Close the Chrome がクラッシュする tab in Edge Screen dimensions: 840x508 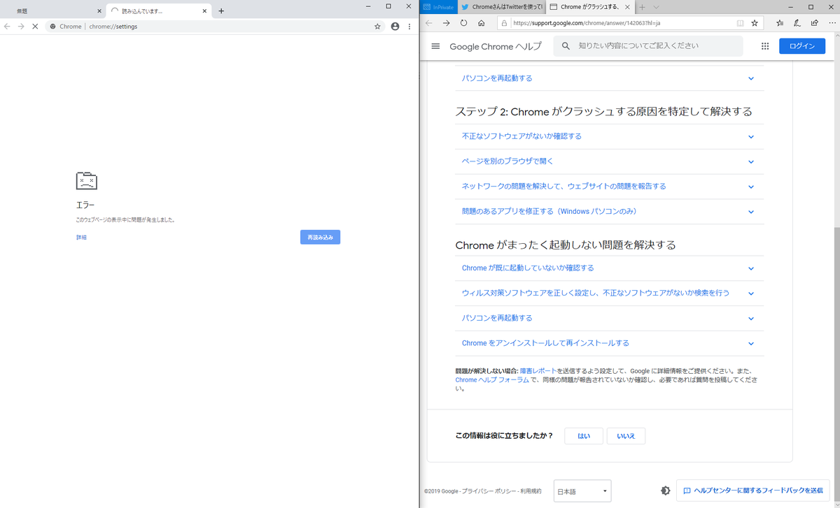click(626, 7)
